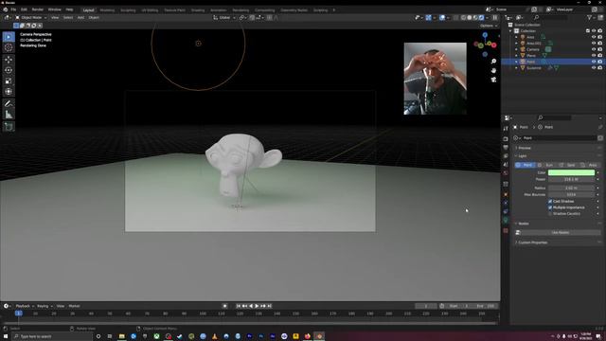
Task: Open the World properties tab
Action: point(506,173)
